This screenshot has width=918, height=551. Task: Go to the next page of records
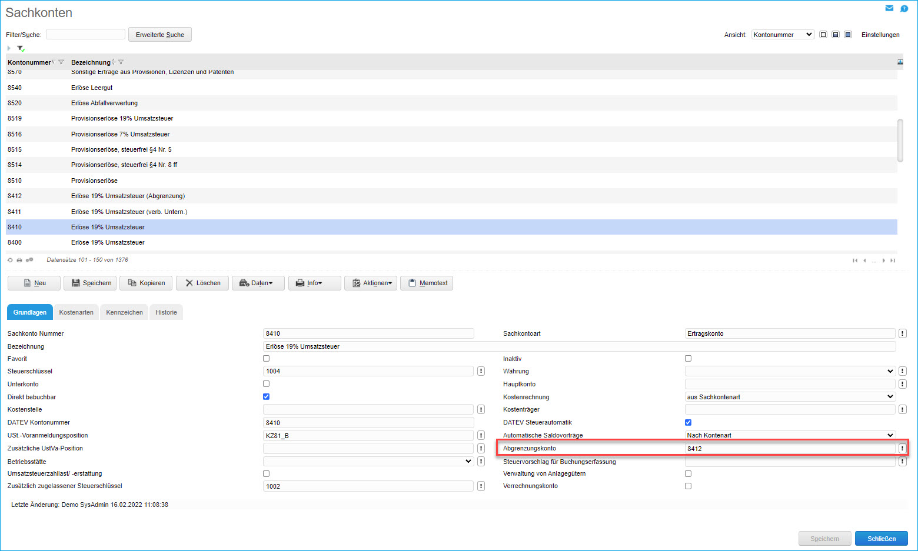click(883, 261)
